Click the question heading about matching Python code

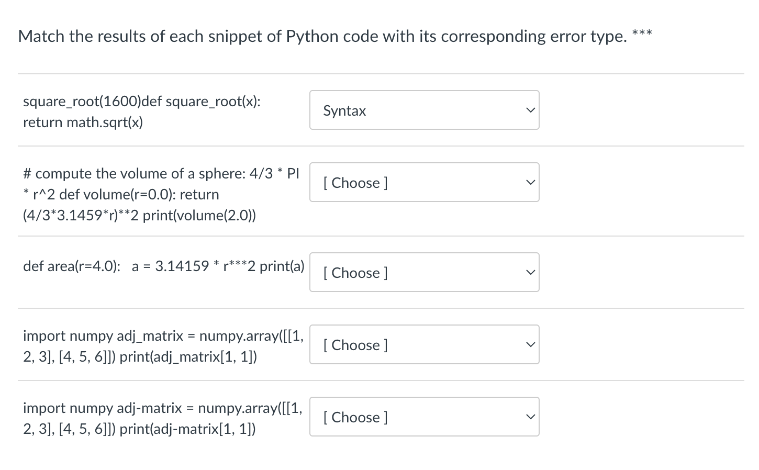pyautogui.click(x=322, y=37)
